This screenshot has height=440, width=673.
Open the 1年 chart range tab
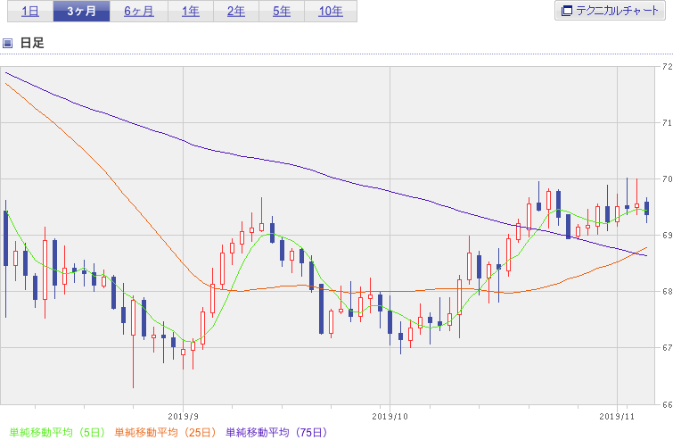tap(191, 11)
